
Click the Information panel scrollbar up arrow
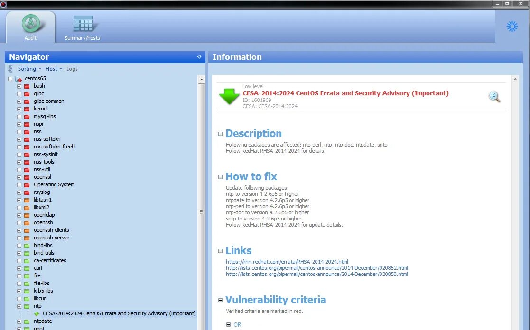[x=515, y=79]
